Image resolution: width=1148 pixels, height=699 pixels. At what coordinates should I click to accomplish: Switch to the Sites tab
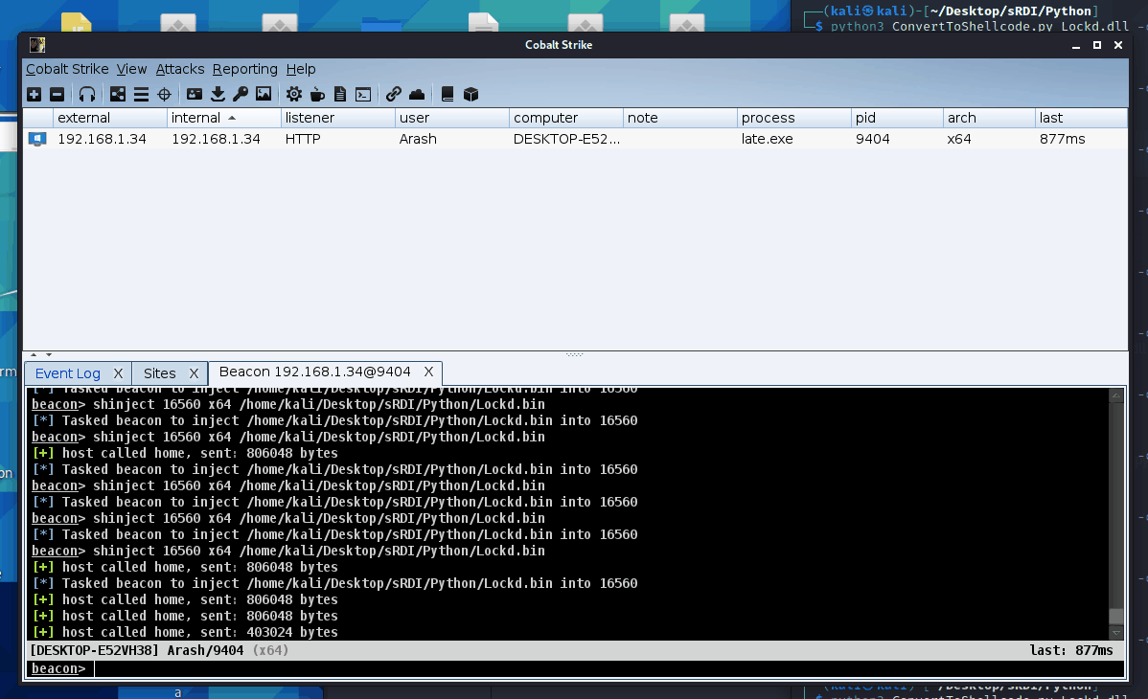pyautogui.click(x=160, y=373)
